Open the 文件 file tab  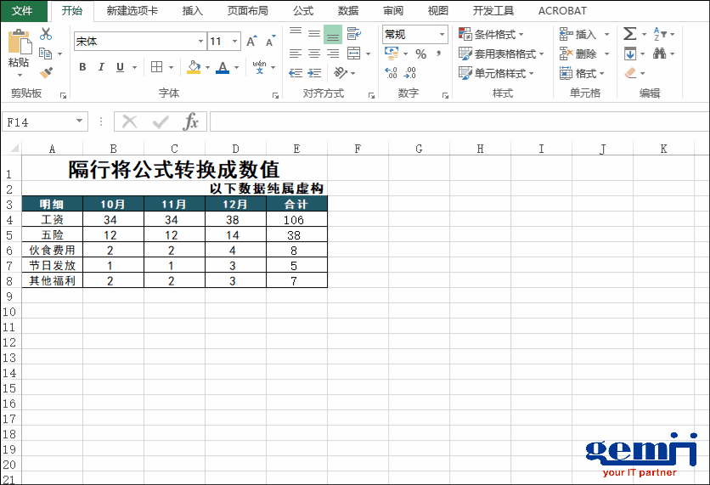[x=22, y=10]
